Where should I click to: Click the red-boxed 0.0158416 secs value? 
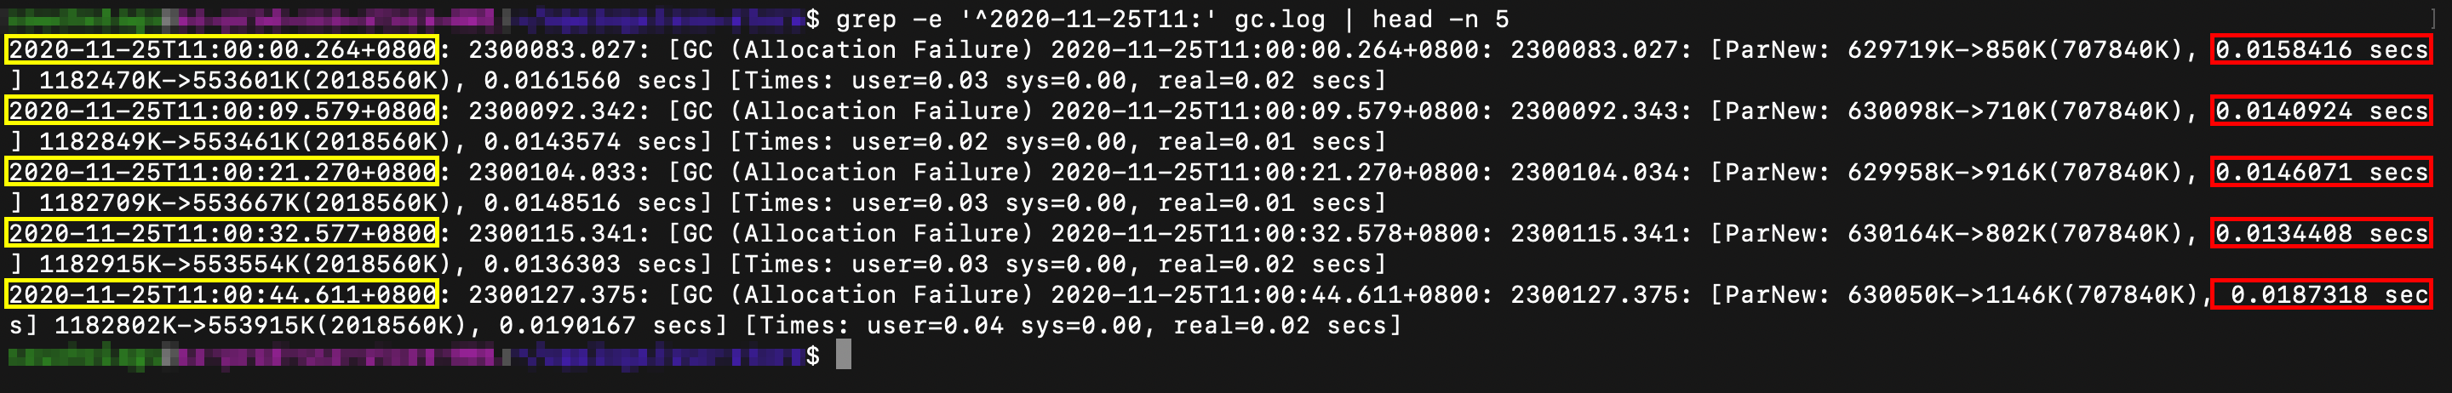click(2321, 49)
